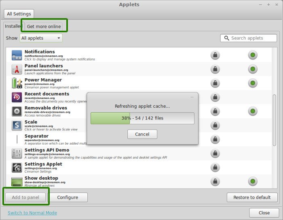Select the Show desktop green icon

coord(17,181)
